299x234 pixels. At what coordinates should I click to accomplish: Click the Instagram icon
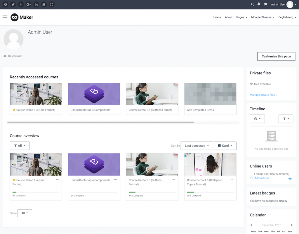(x=51, y=4)
